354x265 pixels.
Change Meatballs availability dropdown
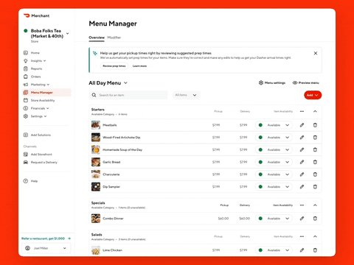click(274, 125)
